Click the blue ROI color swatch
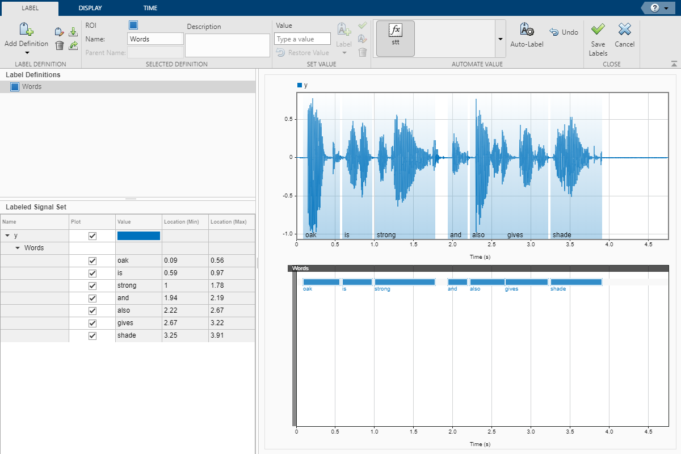Image resolution: width=681 pixels, height=454 pixels. (x=133, y=25)
